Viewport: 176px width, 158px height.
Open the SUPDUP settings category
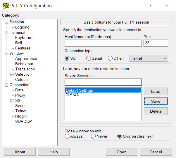tap(23, 121)
